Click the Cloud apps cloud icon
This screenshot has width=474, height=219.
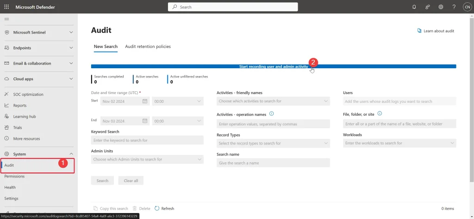pos(6,79)
